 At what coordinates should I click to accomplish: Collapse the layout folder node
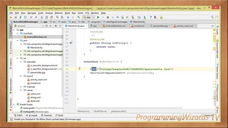point(21,76)
